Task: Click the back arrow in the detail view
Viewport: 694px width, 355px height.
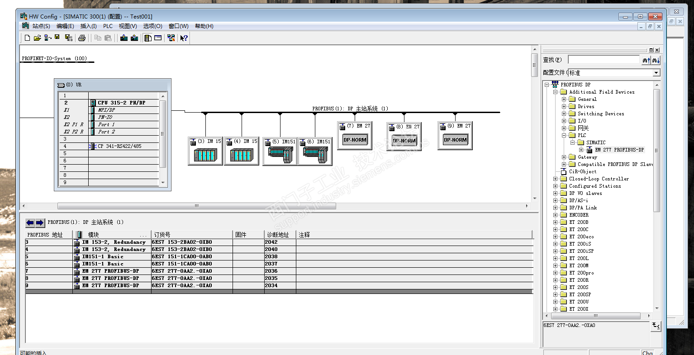Action: pos(30,222)
